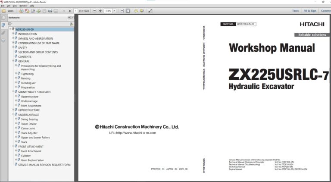Switch to Read Mode expand icon

coord(150,11)
